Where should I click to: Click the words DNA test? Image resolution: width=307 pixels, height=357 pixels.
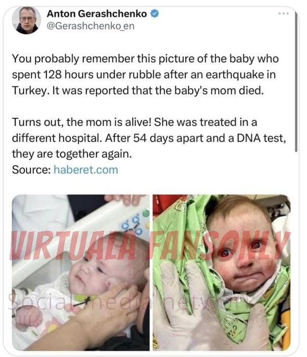pyautogui.click(x=261, y=138)
